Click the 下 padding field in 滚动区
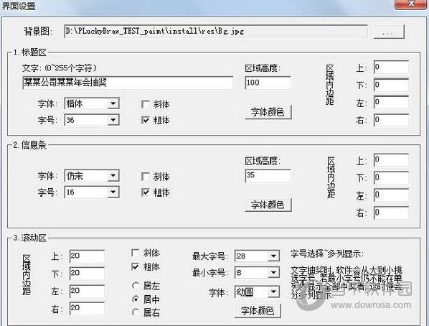Viewport: 429px width, 326px height. 87,274
